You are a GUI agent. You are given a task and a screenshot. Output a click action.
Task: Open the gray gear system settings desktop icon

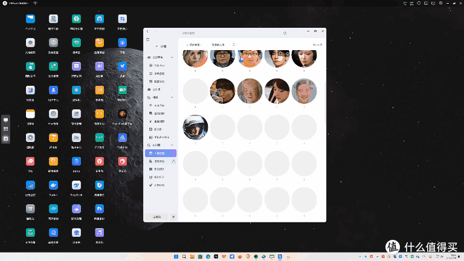click(x=53, y=43)
